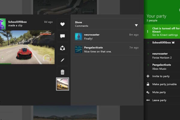Like the clip with the heart icon

(62, 24)
